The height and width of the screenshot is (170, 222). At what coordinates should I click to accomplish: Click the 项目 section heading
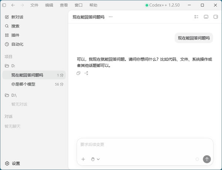pos(9,57)
